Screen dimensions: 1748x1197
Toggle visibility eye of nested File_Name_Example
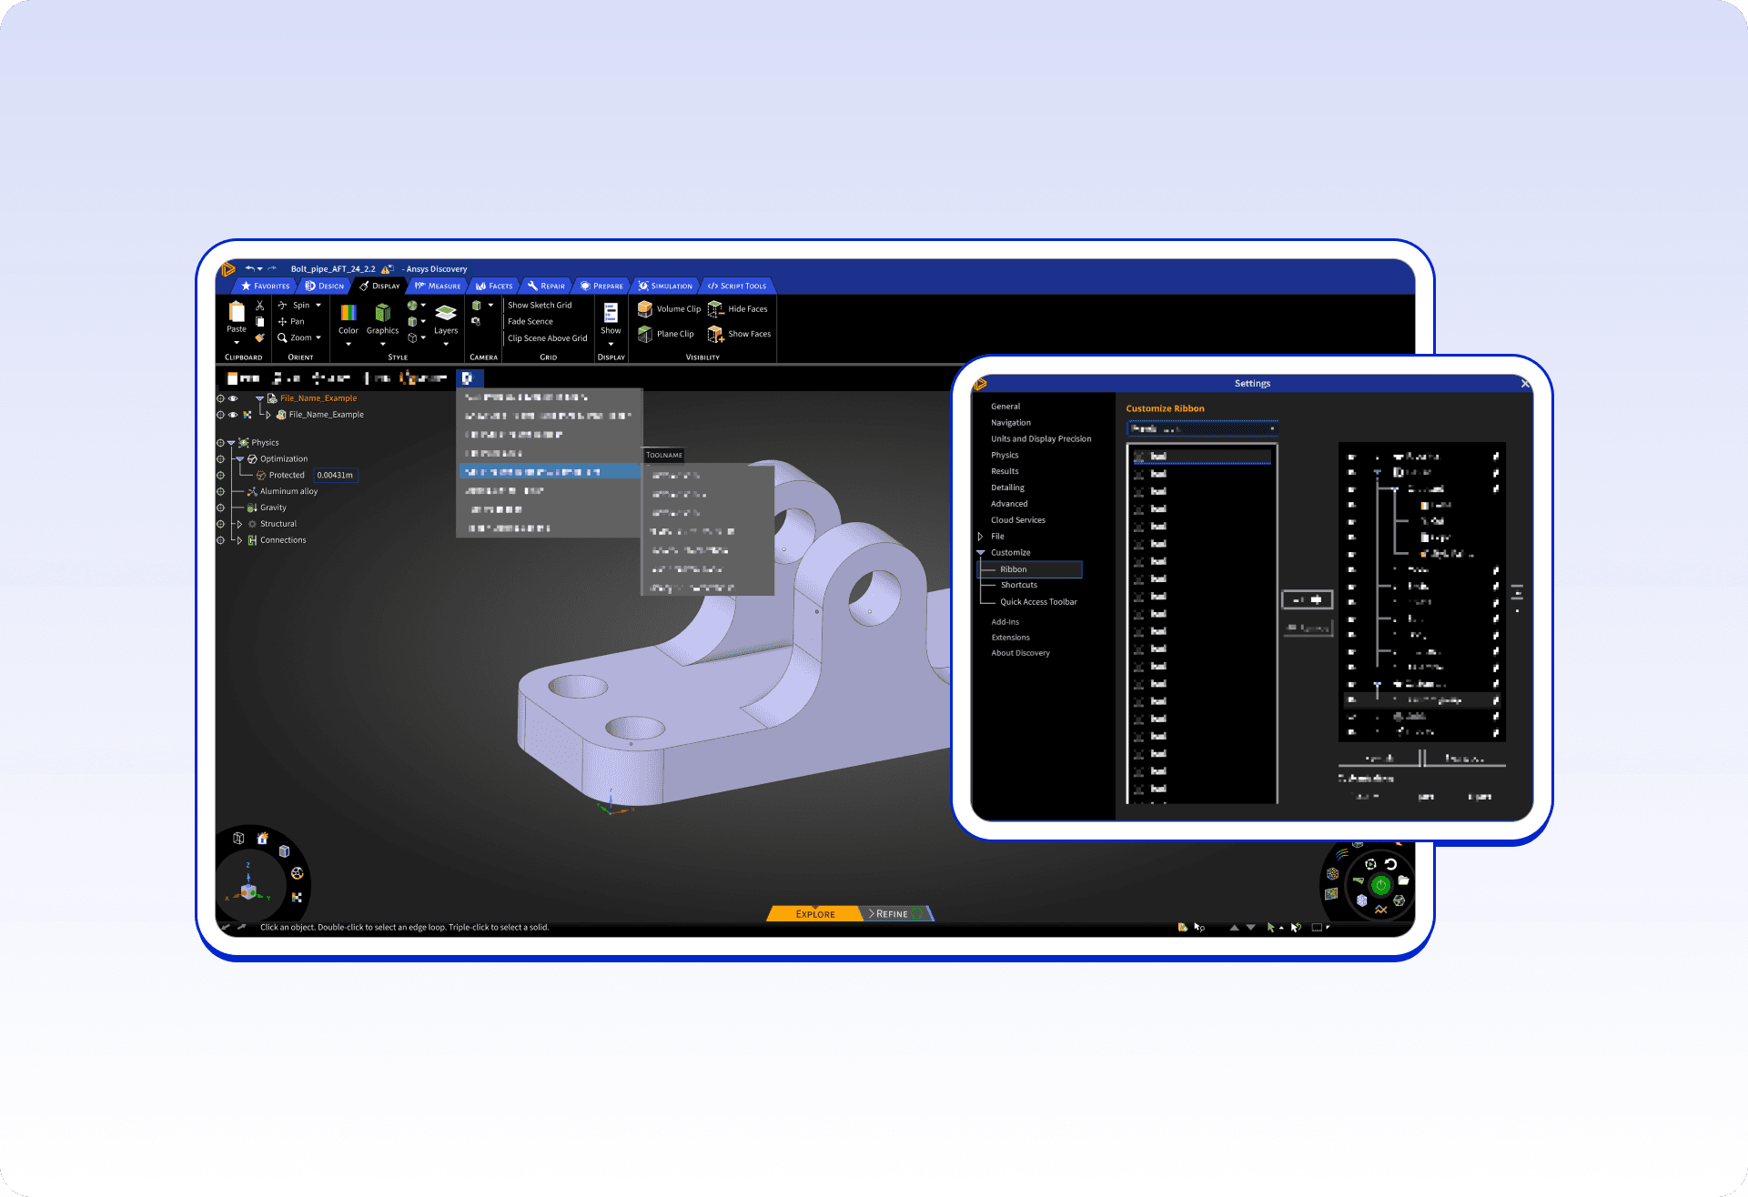234,415
